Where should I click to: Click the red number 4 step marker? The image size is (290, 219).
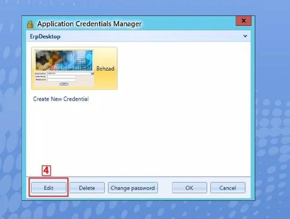click(46, 170)
